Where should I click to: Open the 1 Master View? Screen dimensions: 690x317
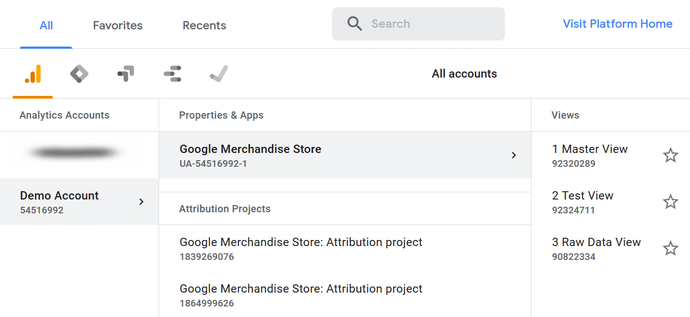[x=590, y=155]
